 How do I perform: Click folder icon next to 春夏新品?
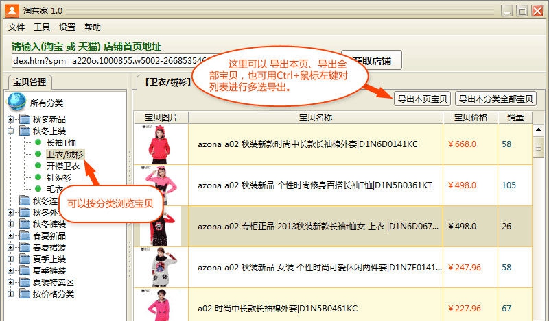(x=25, y=235)
